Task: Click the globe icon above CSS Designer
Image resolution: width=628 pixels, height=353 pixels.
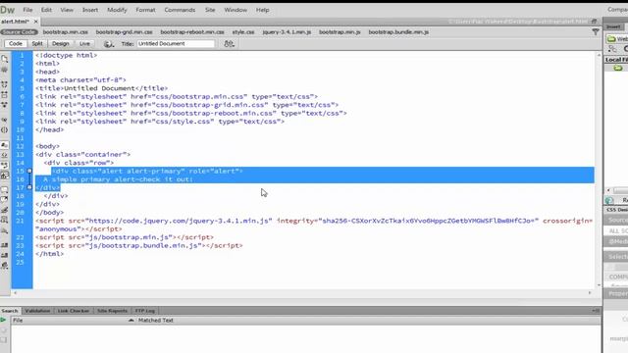Action: point(609,200)
